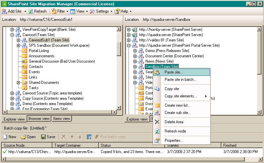
Task: Click the Add Site toolbar icon
Action: coord(4,12)
